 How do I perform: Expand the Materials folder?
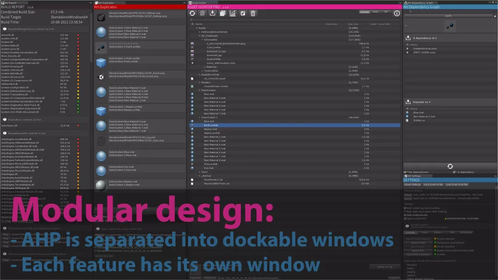[205, 67]
